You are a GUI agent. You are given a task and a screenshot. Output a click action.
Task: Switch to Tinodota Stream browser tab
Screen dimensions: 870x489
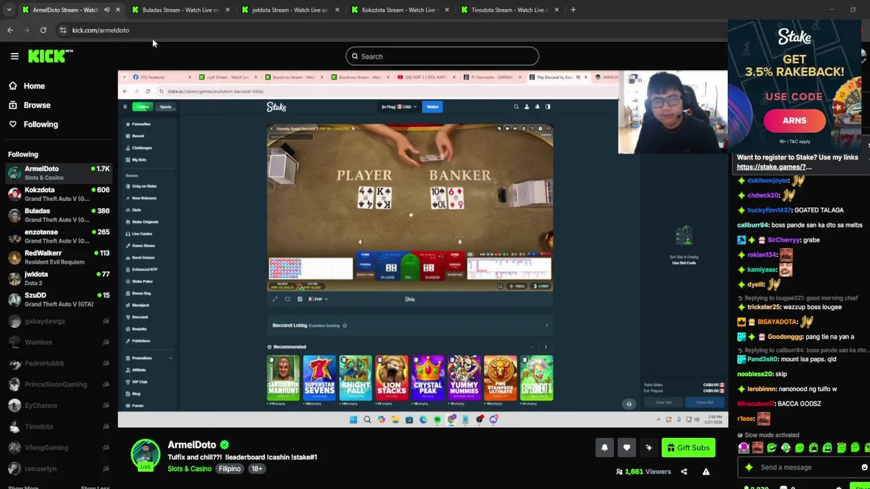coord(508,10)
